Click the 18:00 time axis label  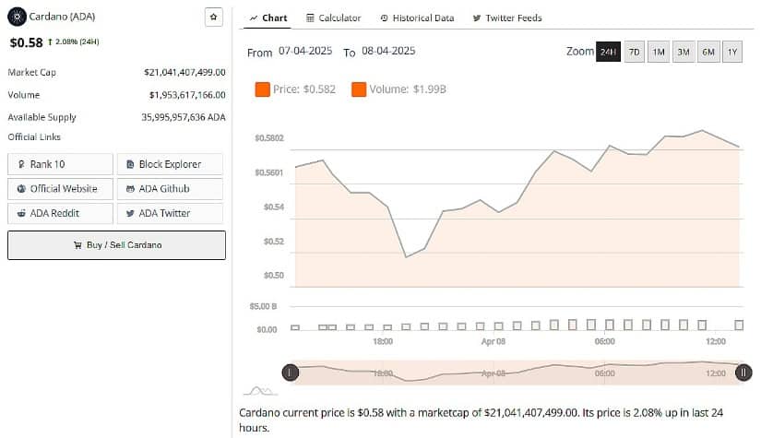pos(383,341)
